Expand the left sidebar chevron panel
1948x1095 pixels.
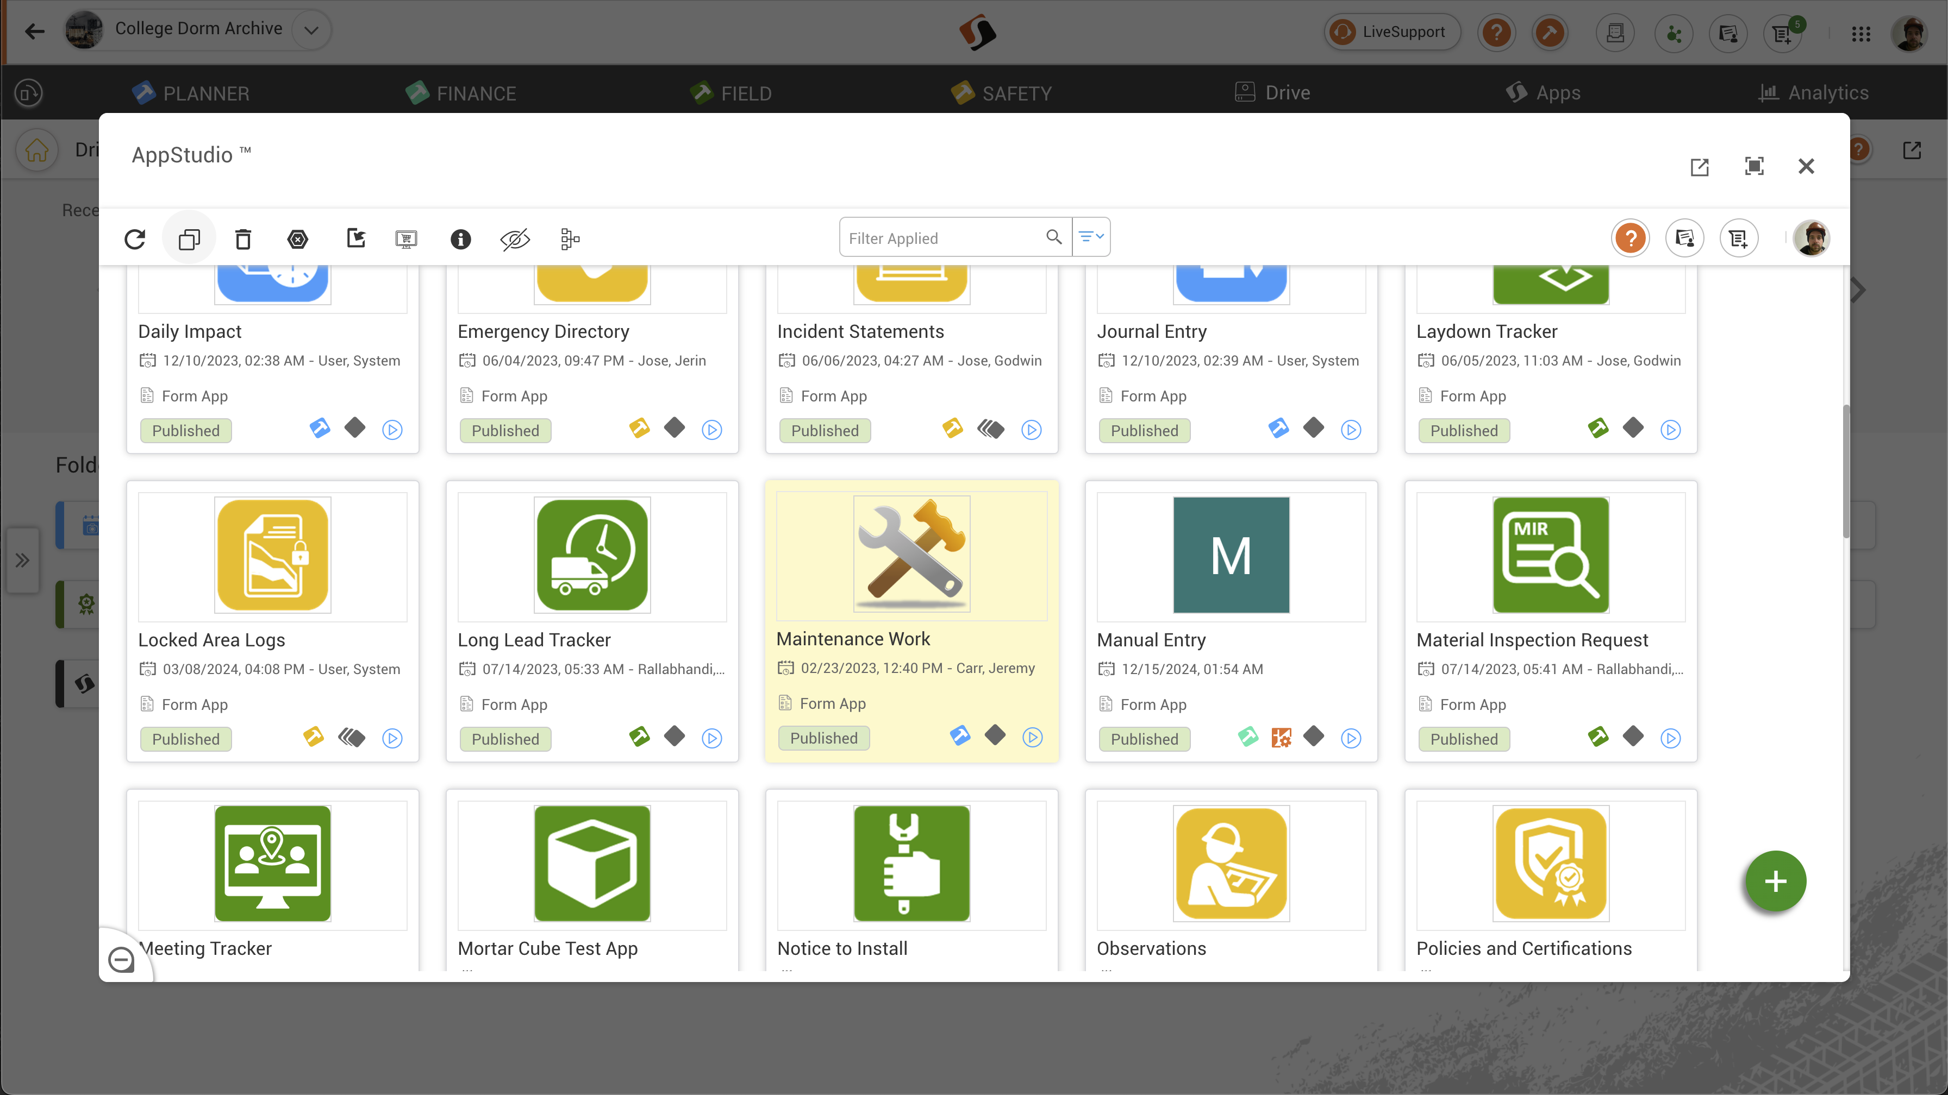point(22,560)
